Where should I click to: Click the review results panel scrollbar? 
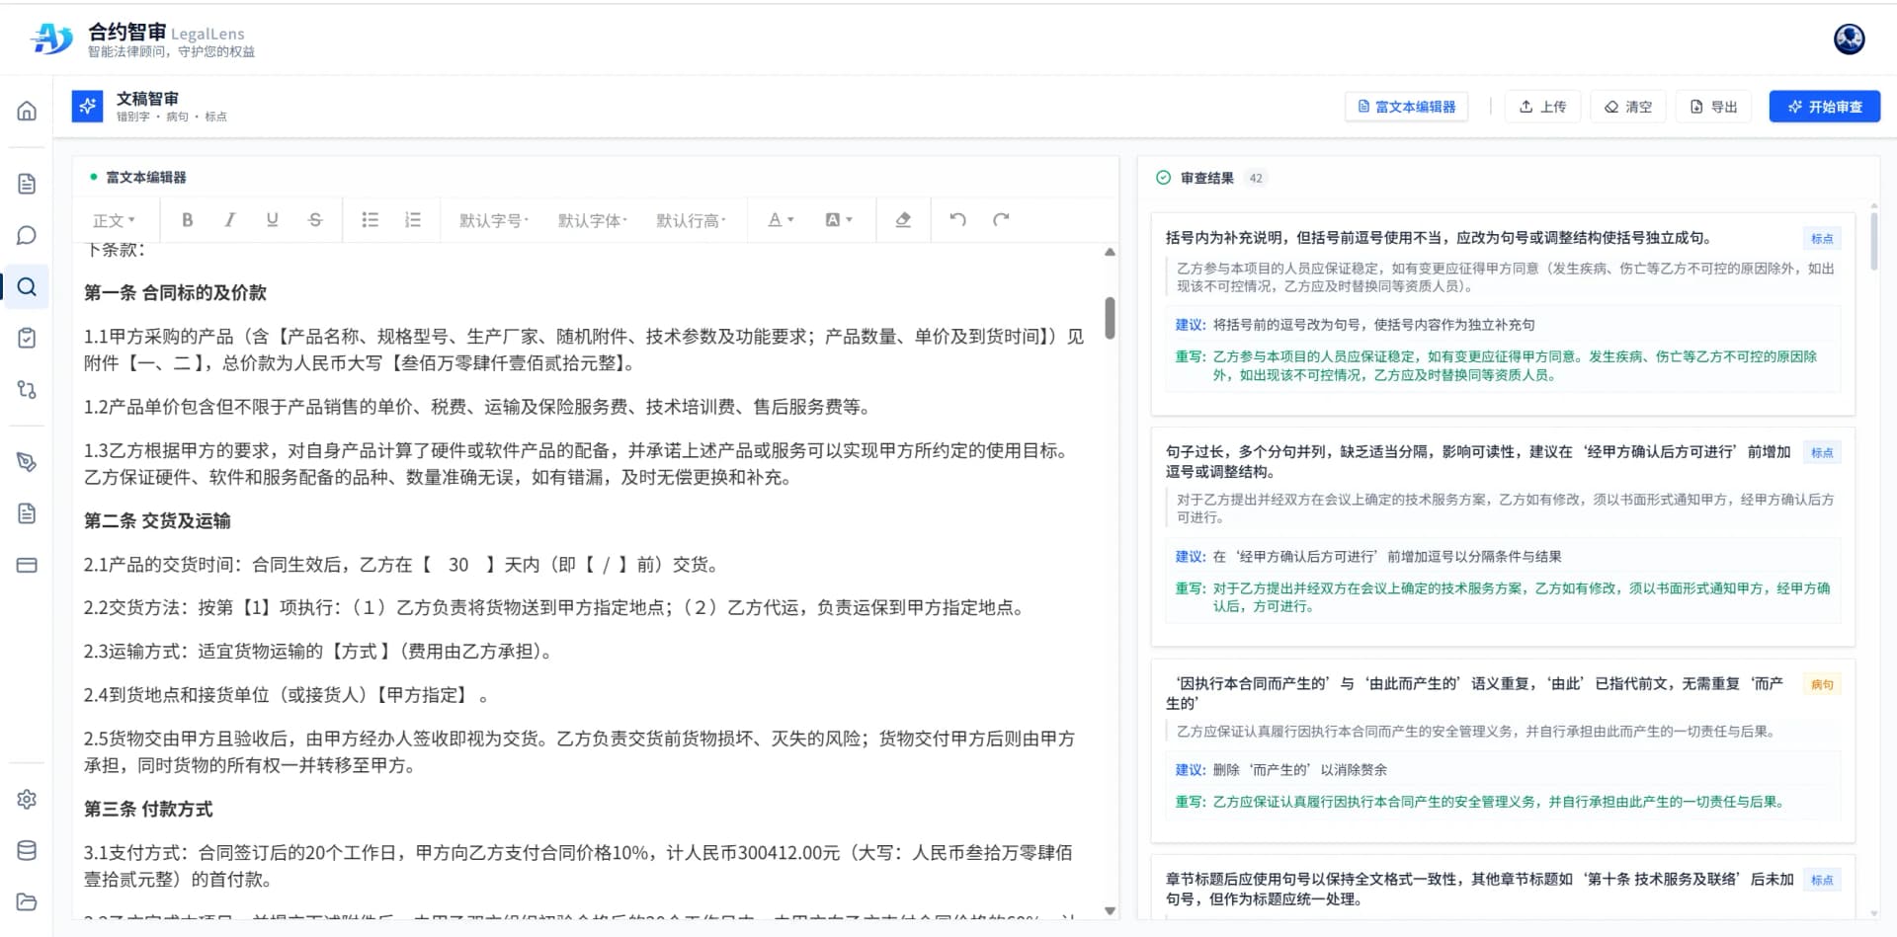point(1873,242)
